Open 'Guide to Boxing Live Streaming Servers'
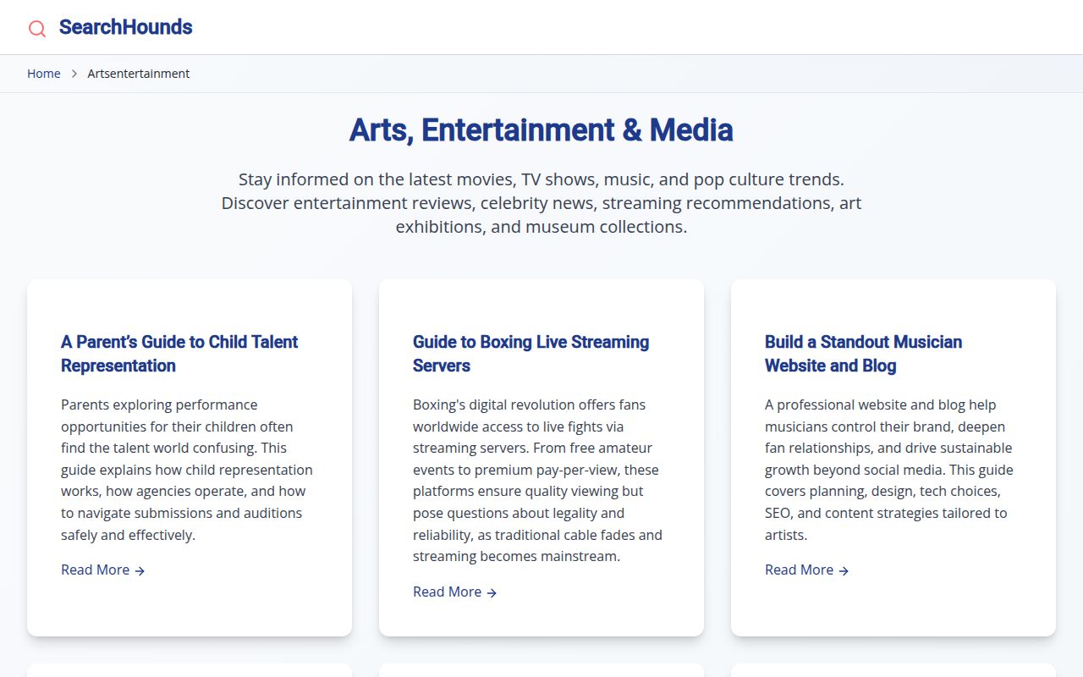 [531, 354]
